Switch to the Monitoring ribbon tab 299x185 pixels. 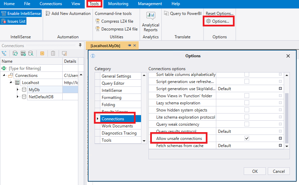(x=118, y=4)
